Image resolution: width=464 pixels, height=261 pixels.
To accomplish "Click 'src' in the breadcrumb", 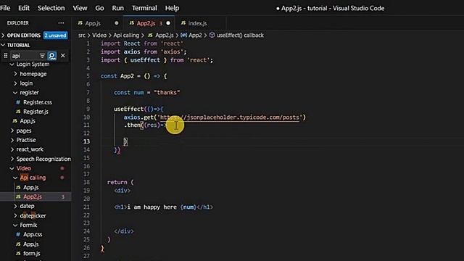I will click(x=82, y=36).
